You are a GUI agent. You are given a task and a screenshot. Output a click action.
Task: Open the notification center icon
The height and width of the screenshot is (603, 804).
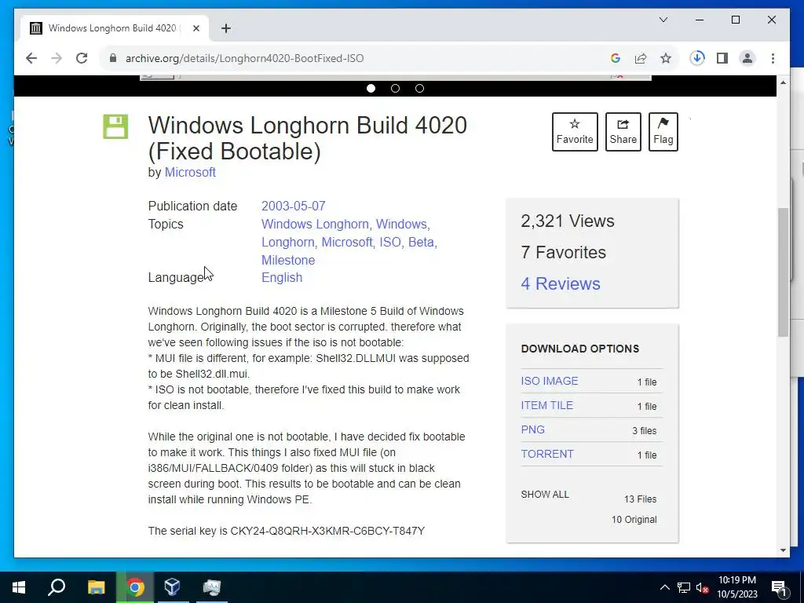(779, 587)
